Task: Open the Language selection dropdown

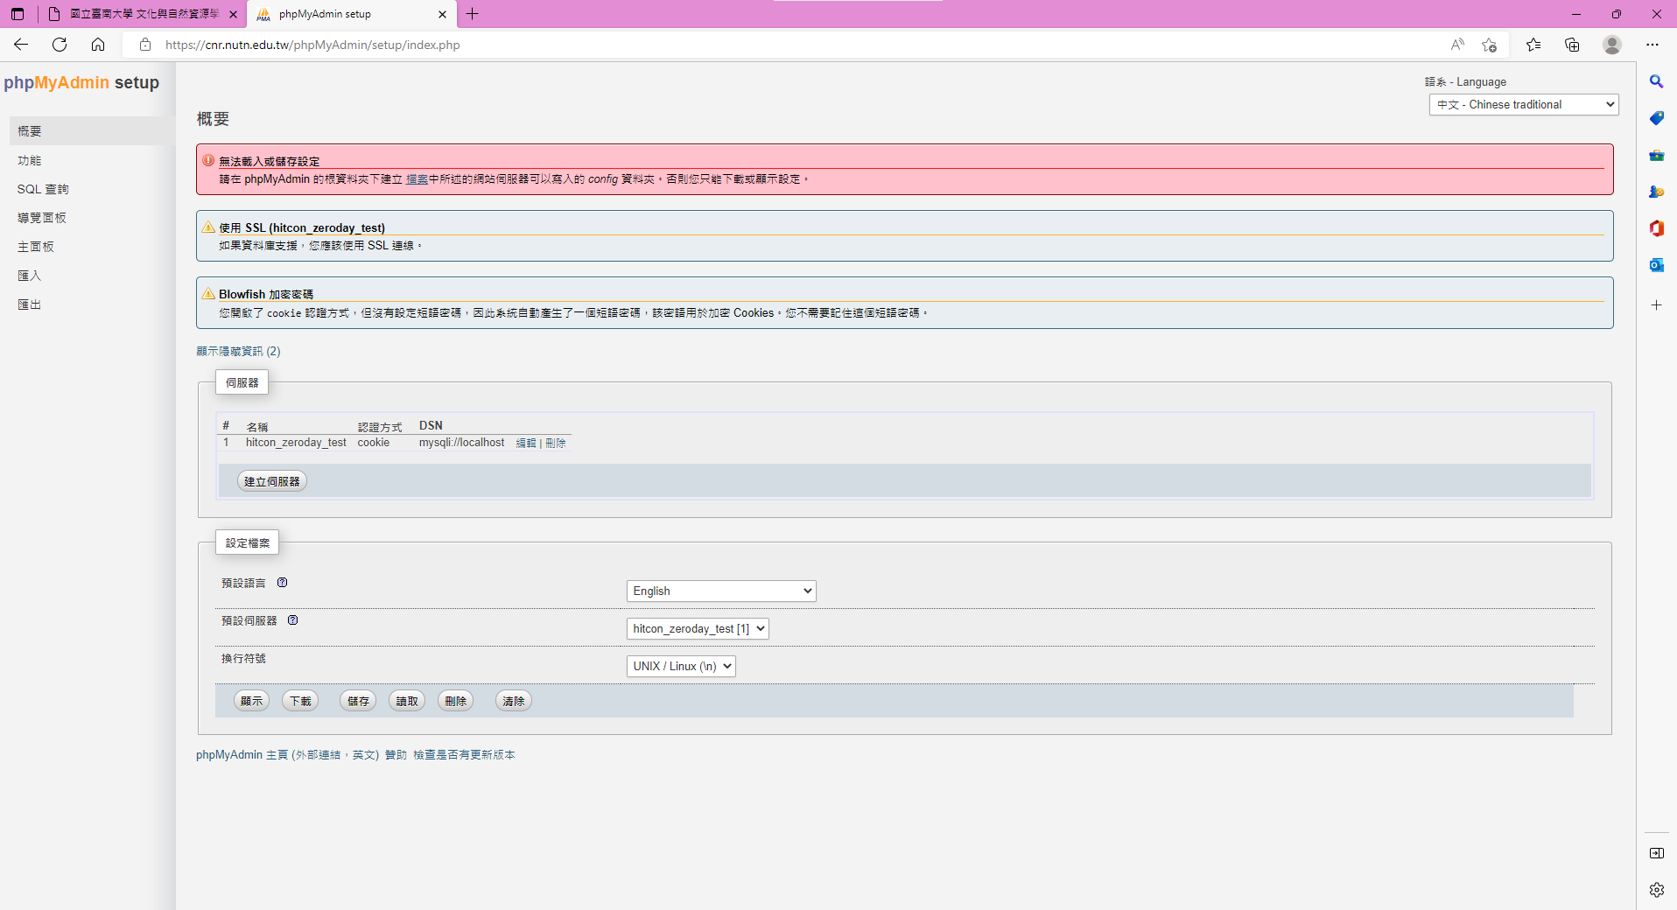Action: point(1524,104)
